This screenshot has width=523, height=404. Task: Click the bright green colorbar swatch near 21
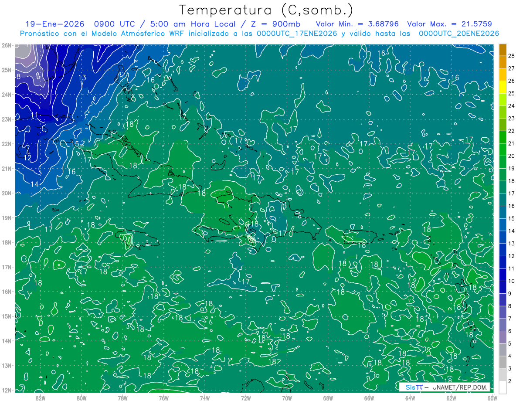pyautogui.click(x=503, y=137)
